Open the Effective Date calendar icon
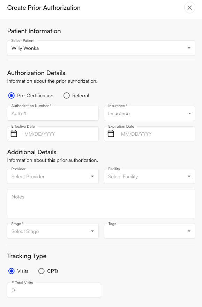The image size is (202, 307). (14, 134)
